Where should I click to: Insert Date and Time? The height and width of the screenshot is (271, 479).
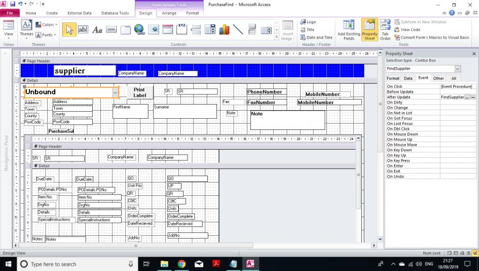[316, 38]
